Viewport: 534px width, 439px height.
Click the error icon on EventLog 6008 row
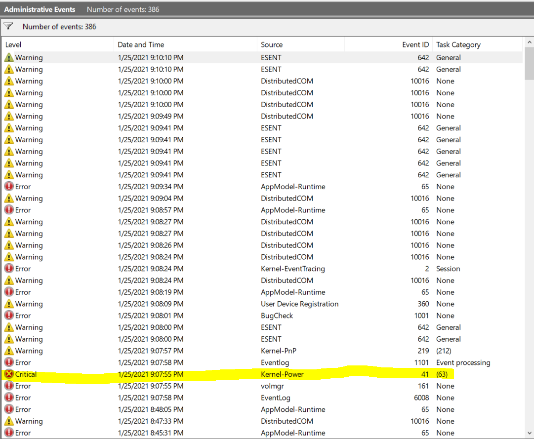click(x=9, y=398)
